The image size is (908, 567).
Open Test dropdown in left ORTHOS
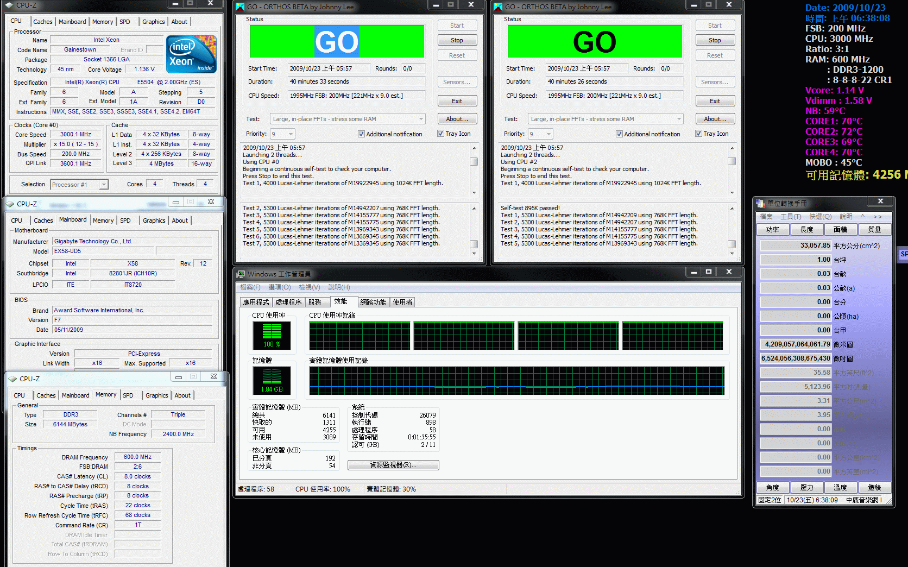[421, 119]
